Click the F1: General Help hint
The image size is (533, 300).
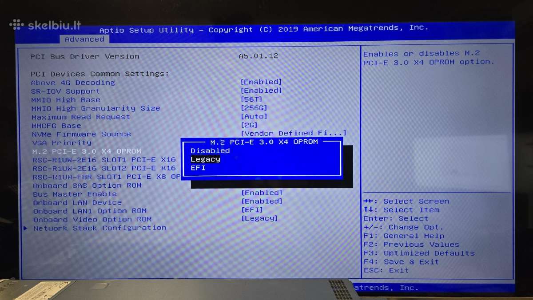point(404,236)
